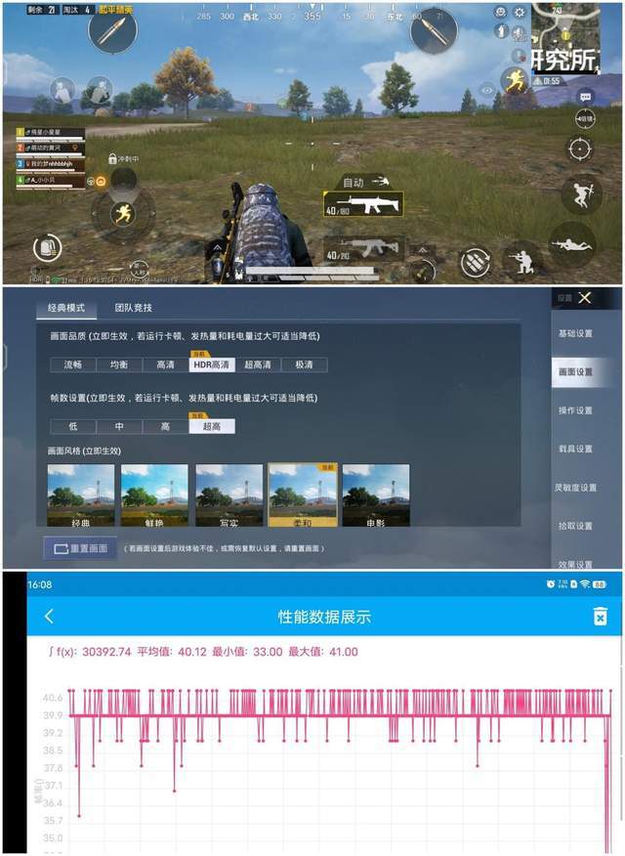Tap the first teammate avatar icon
625x856 pixels.
point(62,90)
